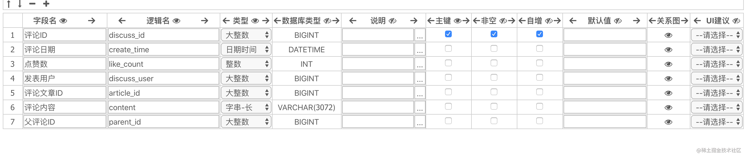Viewport: 746px width, 158px height.
Task: Enable 自增 checkbox for parent_id row
Action: tap(540, 121)
